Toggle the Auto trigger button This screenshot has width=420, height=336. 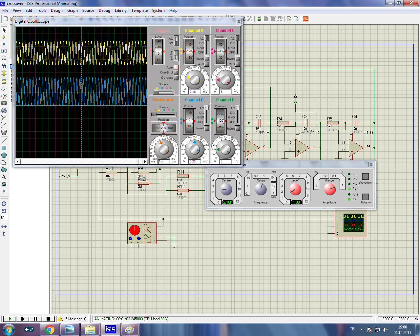point(176,67)
